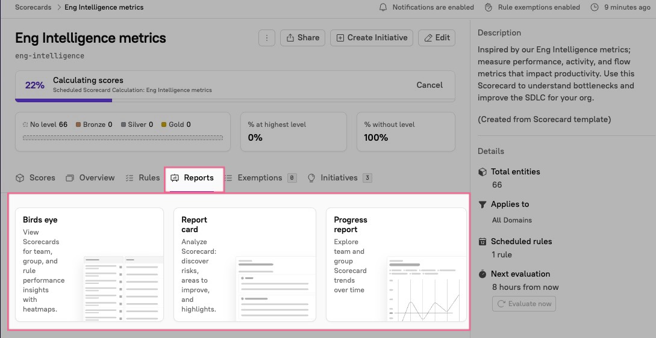The height and width of the screenshot is (338, 656).
Task: Click the eng-intelligence tag text
Action: click(50, 56)
